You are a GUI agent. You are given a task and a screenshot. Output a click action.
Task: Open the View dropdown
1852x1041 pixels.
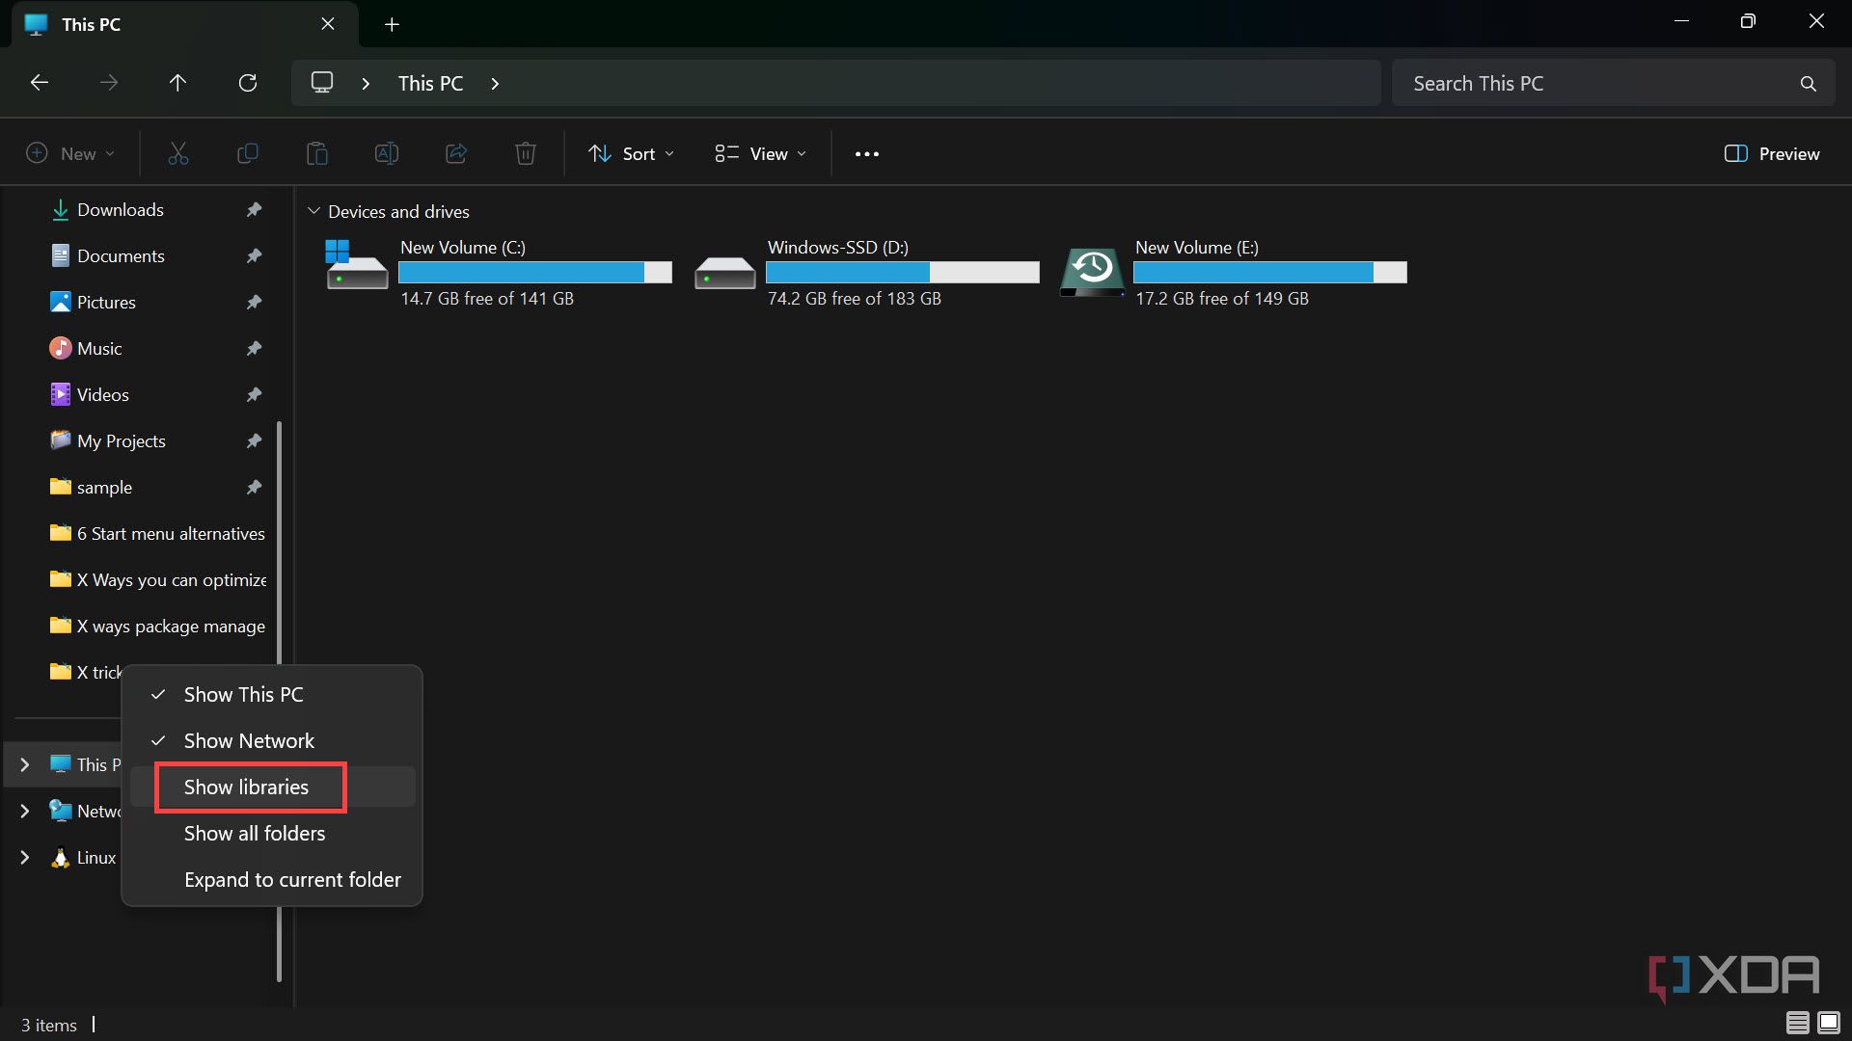pos(760,153)
